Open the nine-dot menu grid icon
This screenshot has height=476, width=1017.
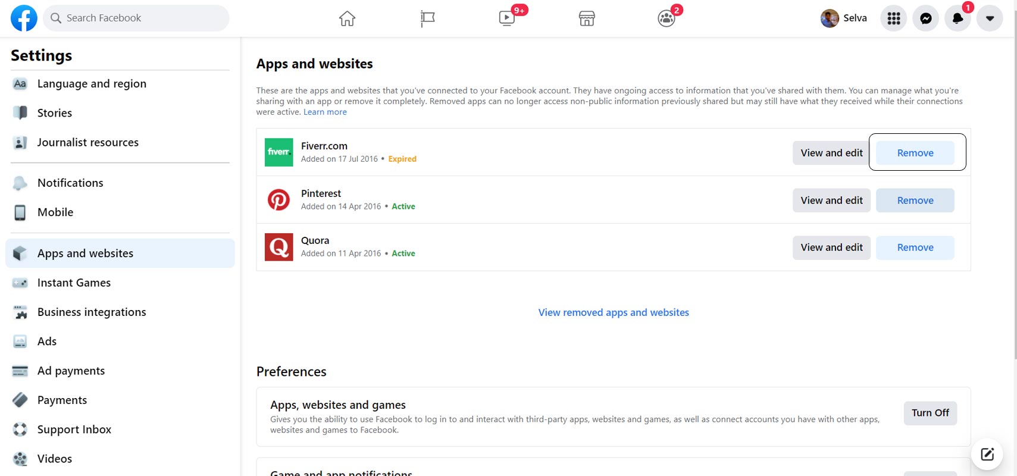click(x=893, y=18)
